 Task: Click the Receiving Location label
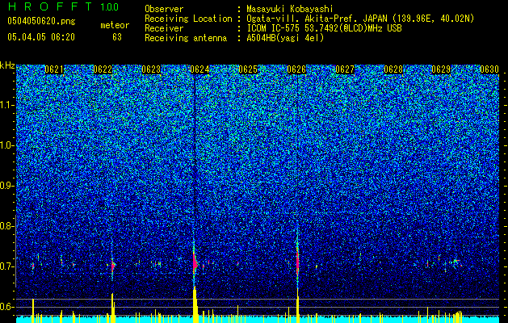point(188,19)
